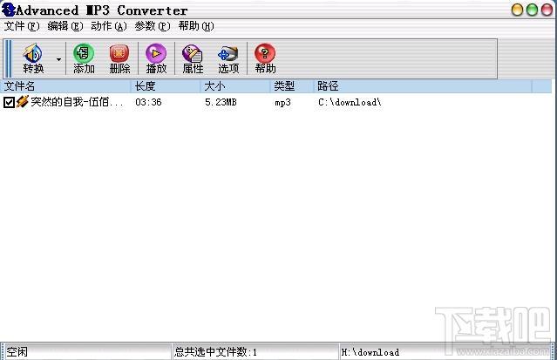Click the app logo icon in title bar
The width and height of the screenshot is (557, 360).
point(8,10)
